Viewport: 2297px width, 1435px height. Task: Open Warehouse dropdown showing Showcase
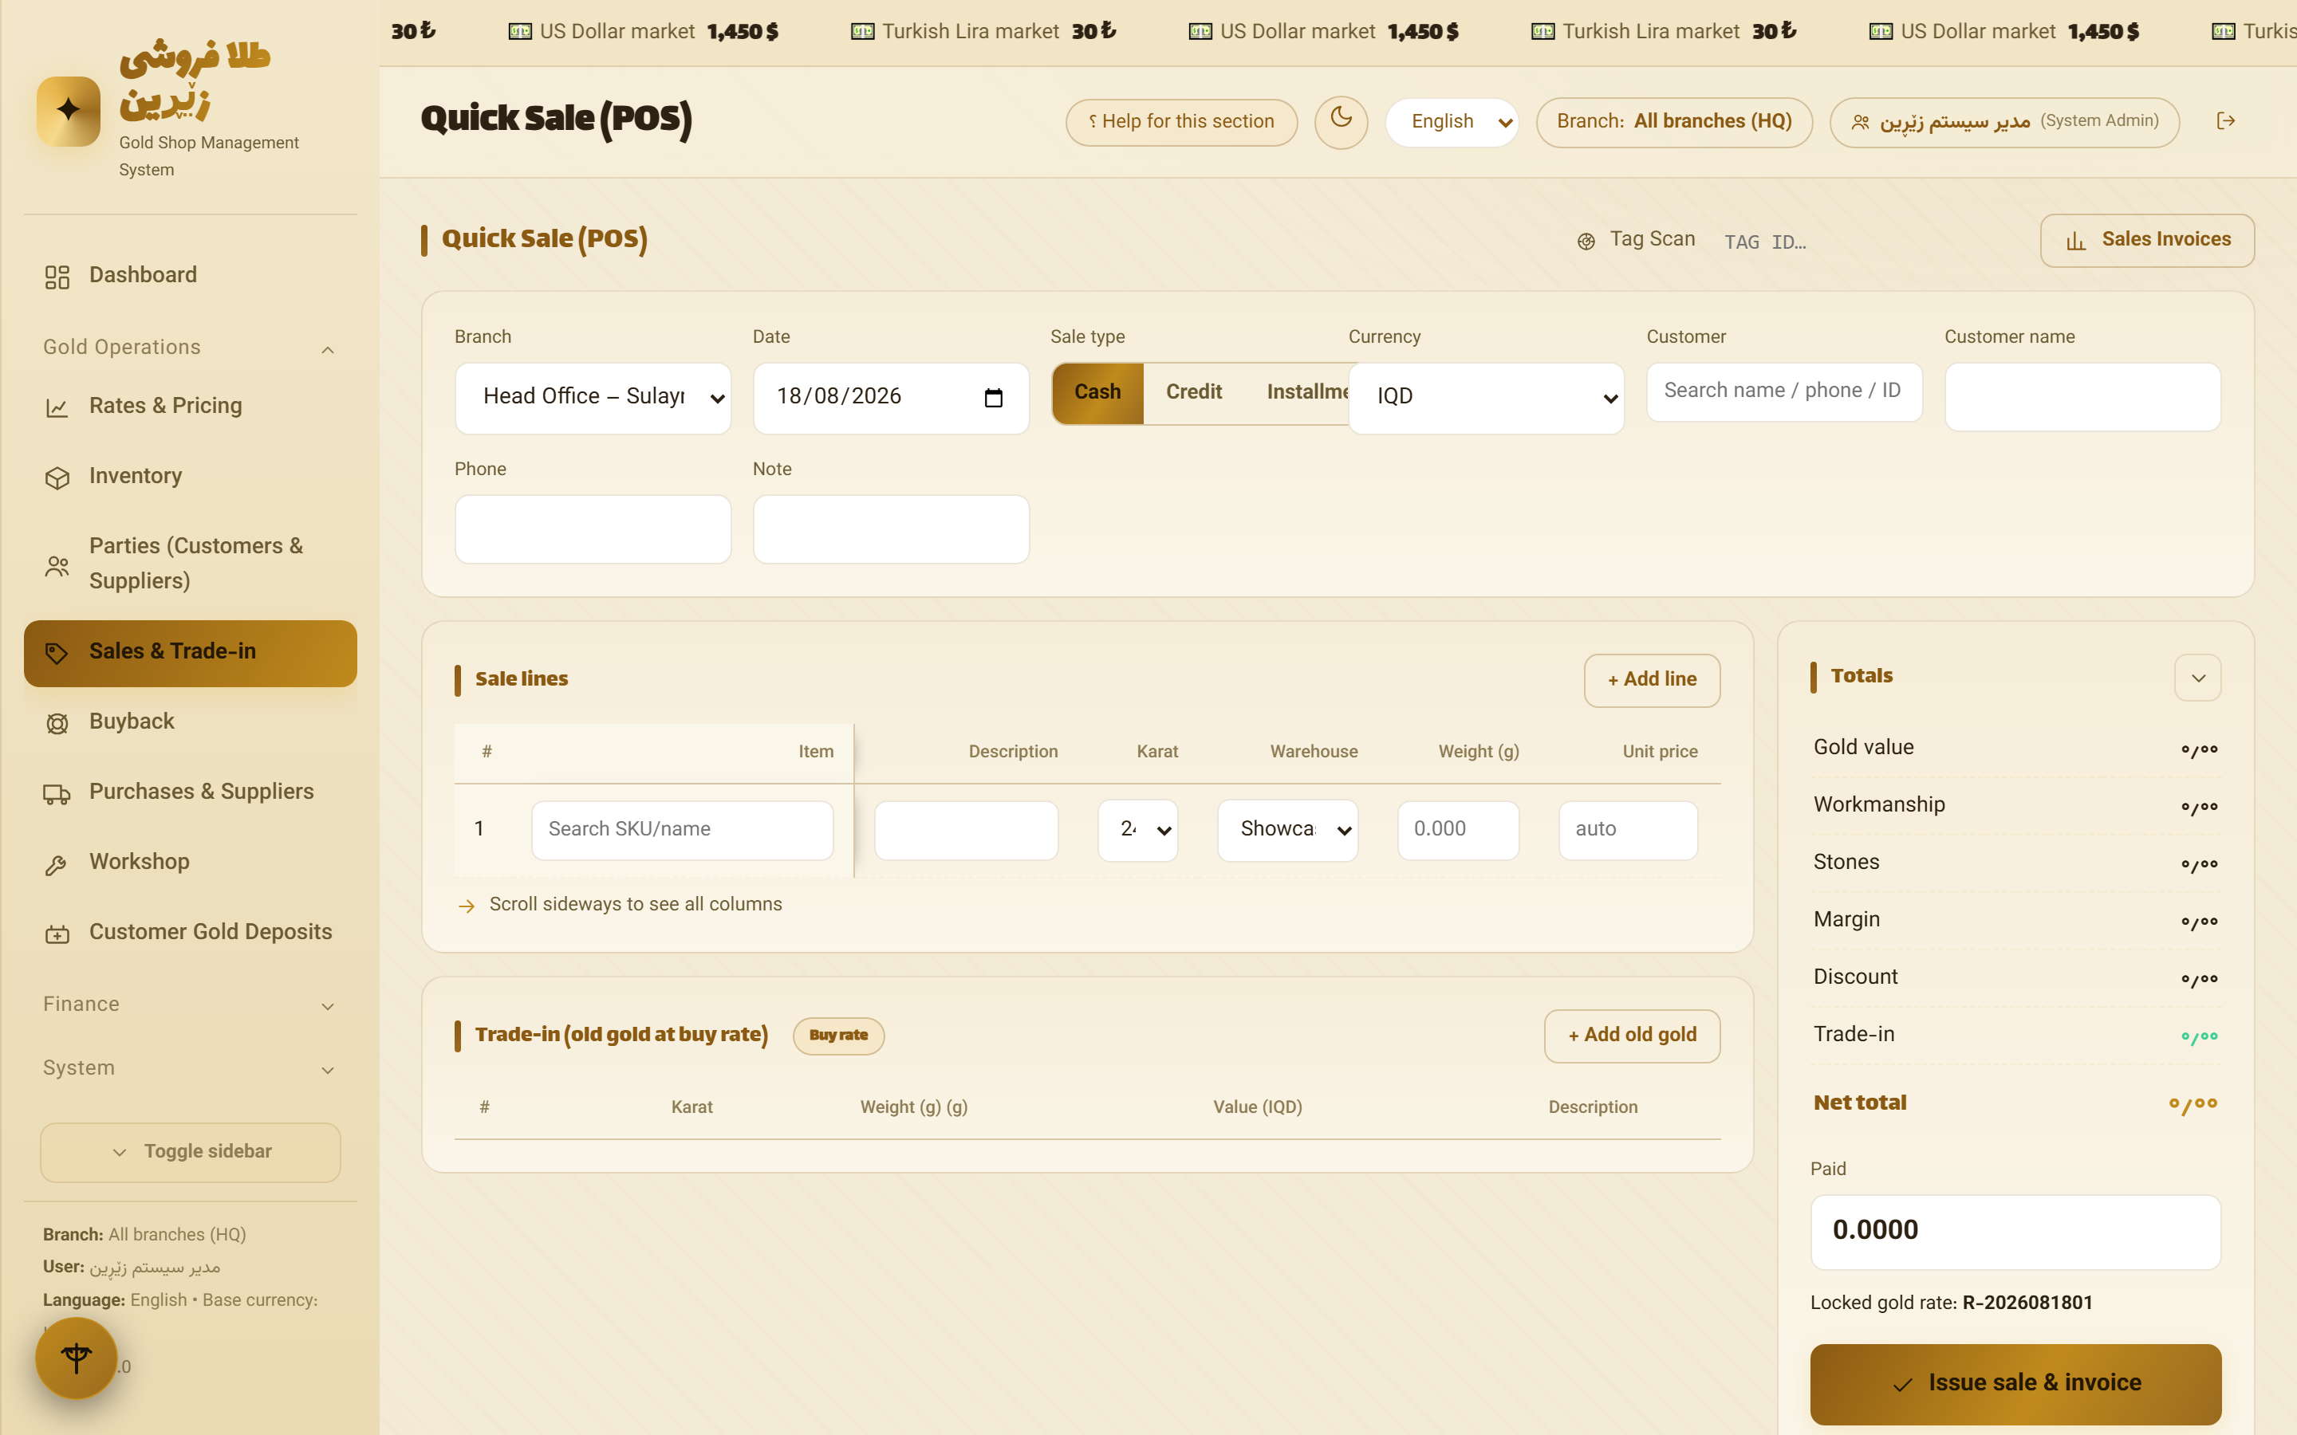coord(1287,831)
